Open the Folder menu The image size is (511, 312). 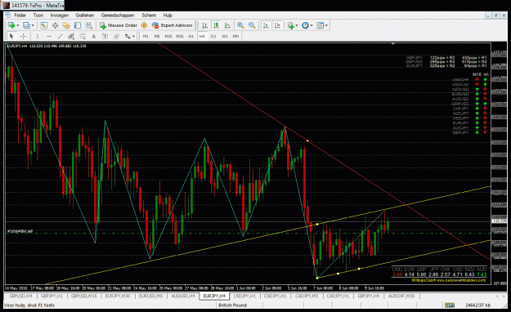20,15
